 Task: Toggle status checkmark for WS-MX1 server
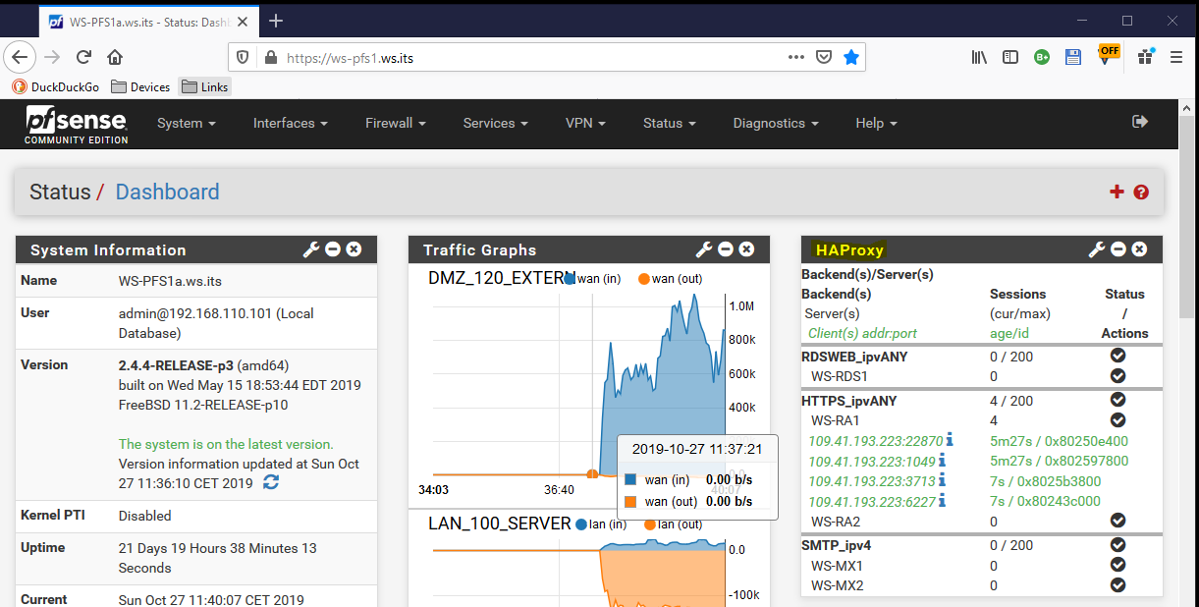click(1117, 565)
